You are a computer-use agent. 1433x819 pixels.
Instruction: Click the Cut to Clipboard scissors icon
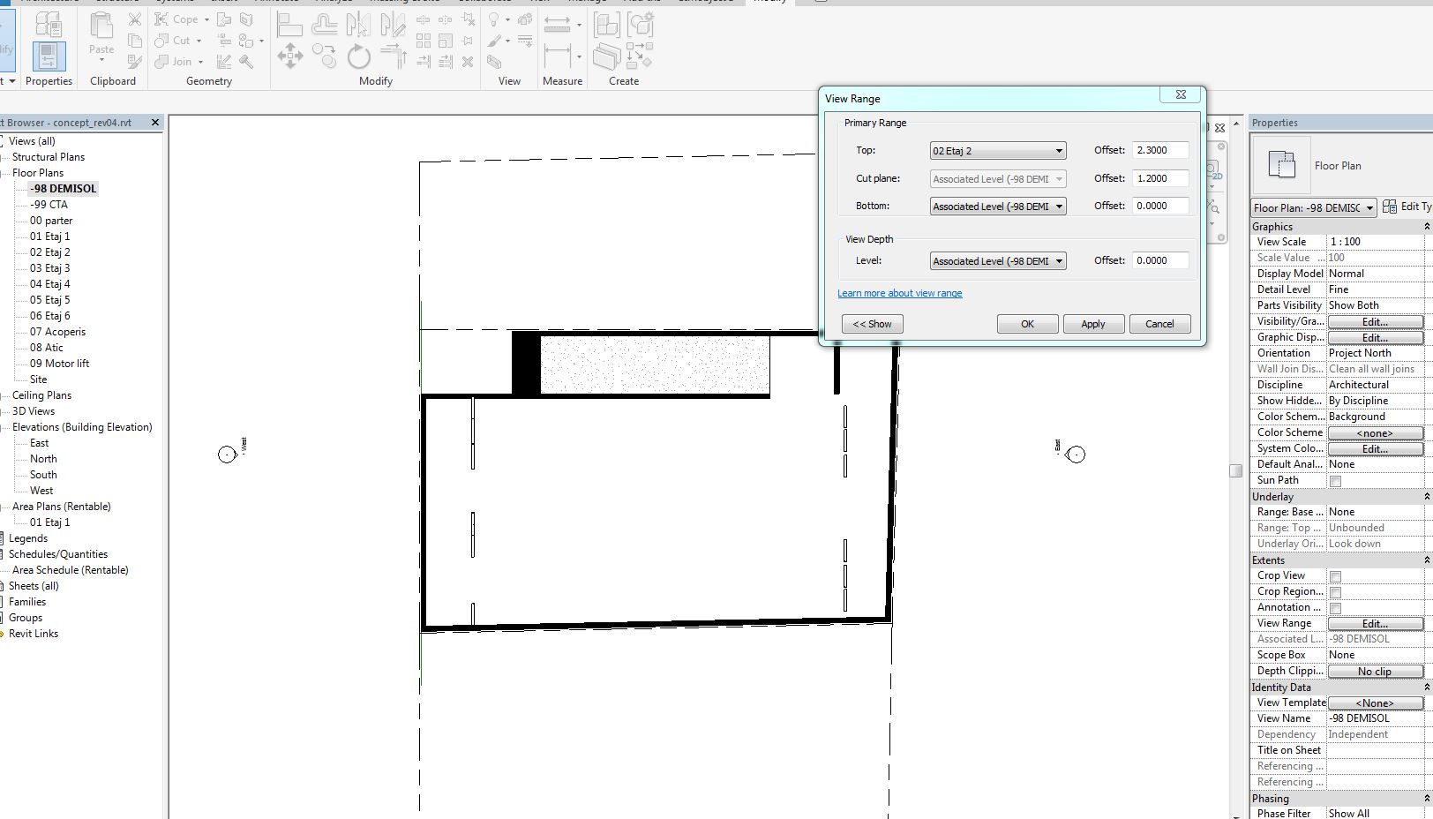coord(134,19)
